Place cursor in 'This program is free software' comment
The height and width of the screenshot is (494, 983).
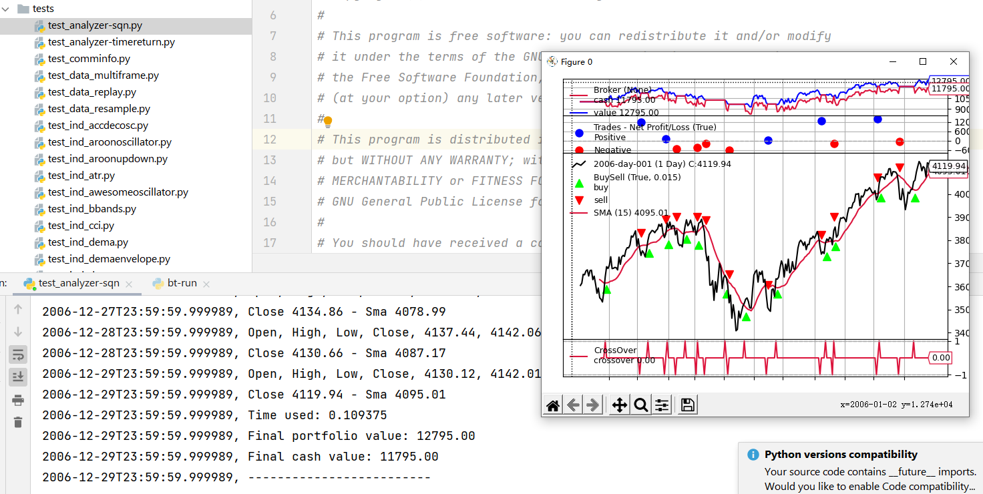tap(574, 36)
